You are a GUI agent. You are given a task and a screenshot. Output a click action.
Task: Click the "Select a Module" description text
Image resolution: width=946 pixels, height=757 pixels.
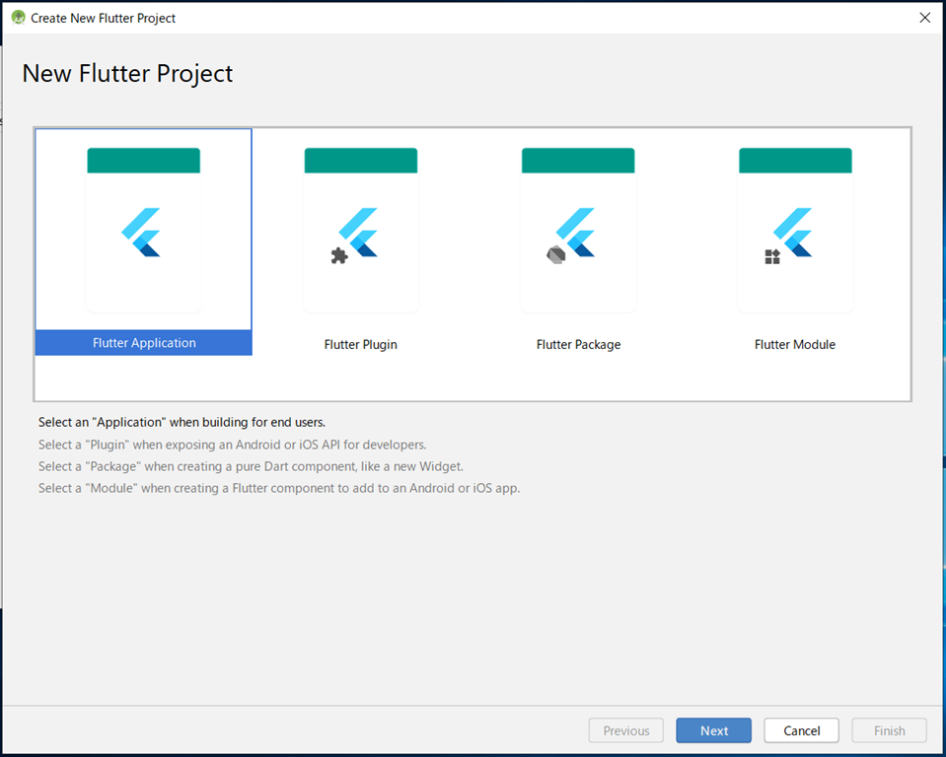(x=278, y=488)
